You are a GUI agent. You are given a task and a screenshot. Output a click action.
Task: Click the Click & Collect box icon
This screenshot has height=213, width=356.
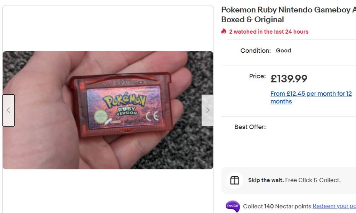tap(235, 180)
